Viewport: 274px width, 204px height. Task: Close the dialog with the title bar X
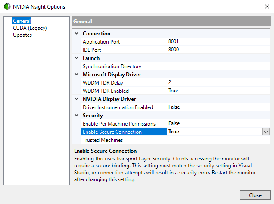coord(267,6)
